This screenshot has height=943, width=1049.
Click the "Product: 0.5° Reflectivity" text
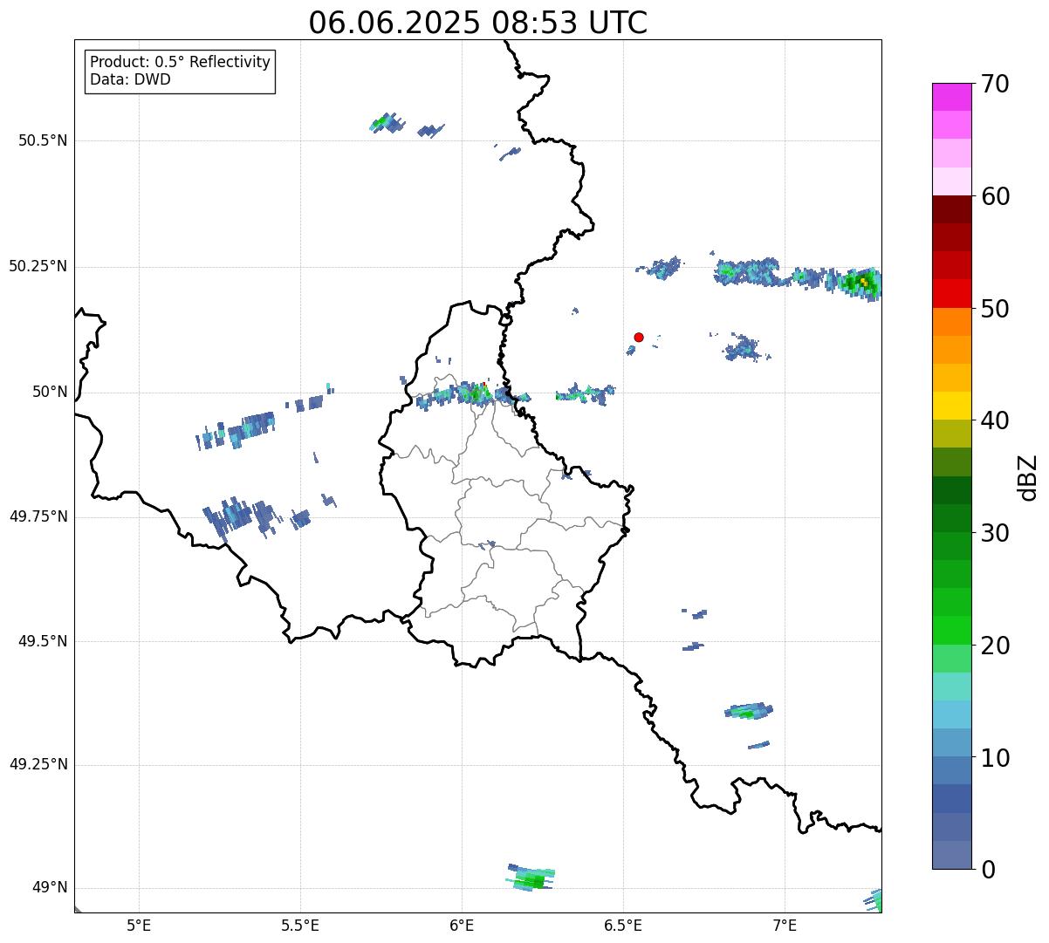coord(181,63)
